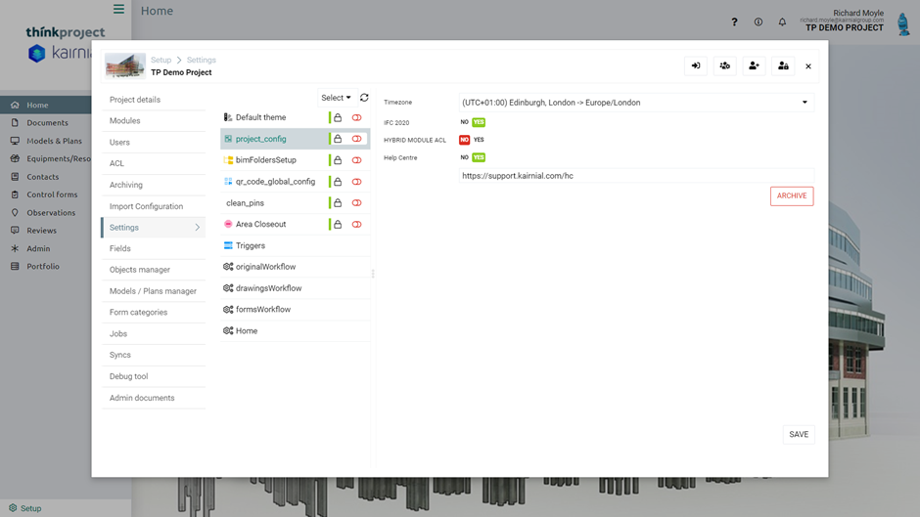The height and width of the screenshot is (517, 920).
Task: Click the enter project login arrow icon
Action: click(696, 66)
